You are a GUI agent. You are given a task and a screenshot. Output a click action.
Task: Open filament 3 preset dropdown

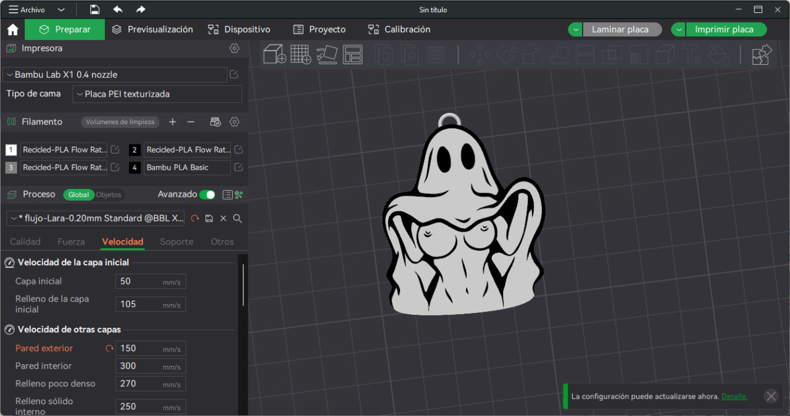(64, 167)
